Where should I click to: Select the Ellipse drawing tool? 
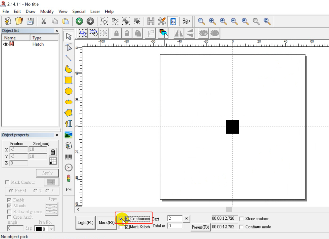coord(69,102)
